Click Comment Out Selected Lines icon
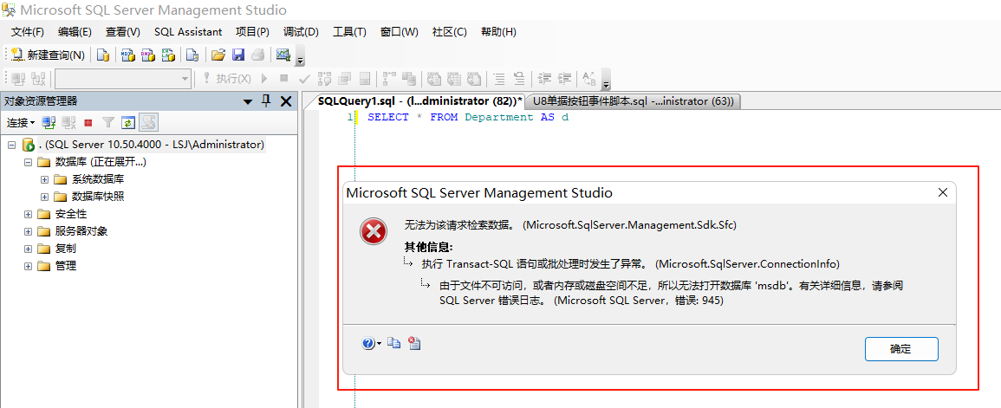 (x=499, y=79)
